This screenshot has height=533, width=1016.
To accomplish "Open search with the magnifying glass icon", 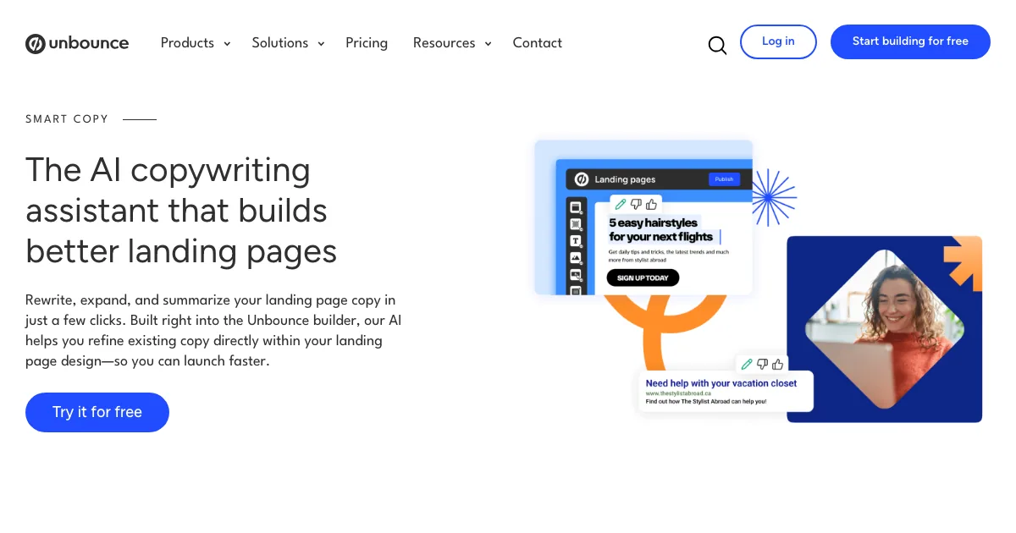I will 717,45.
